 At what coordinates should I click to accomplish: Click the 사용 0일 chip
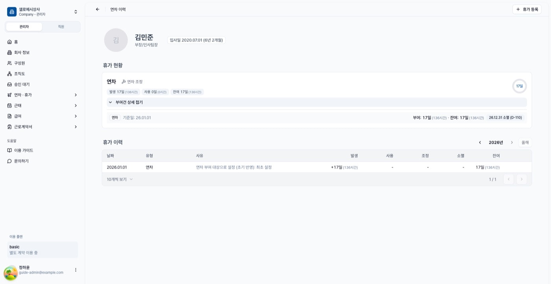155,92
